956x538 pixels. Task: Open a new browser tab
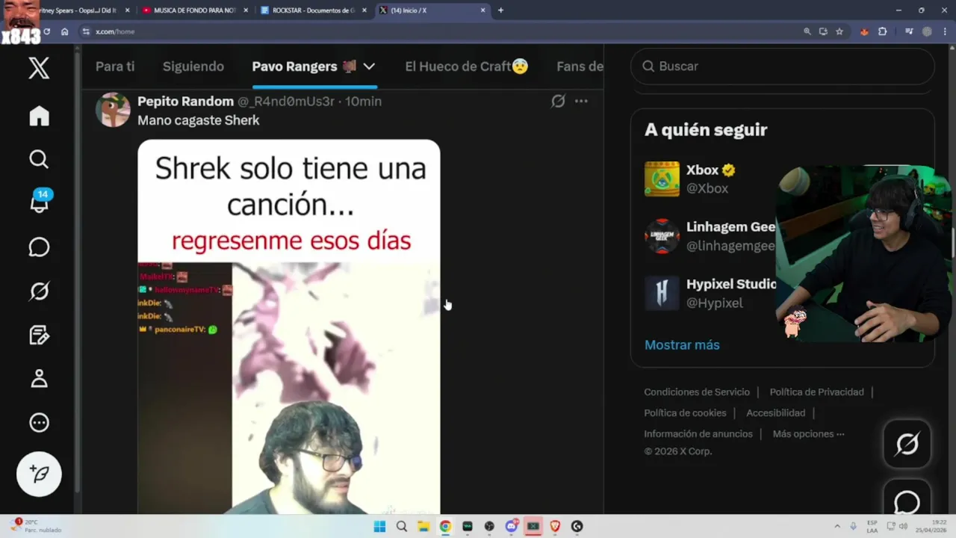pyautogui.click(x=500, y=10)
